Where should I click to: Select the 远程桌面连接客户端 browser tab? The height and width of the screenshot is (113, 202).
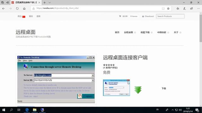pyautogui.click(x=26, y=3)
